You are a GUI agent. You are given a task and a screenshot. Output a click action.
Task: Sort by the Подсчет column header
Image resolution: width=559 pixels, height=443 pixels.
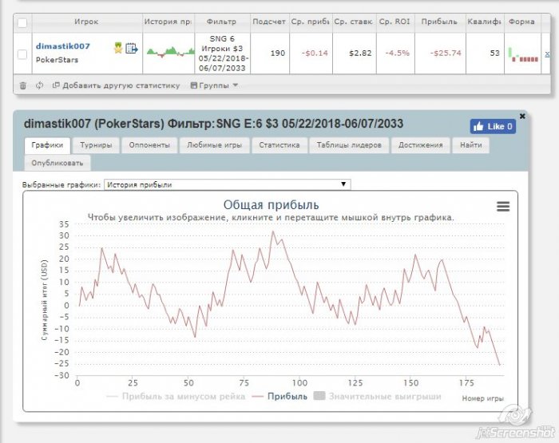pos(269,22)
